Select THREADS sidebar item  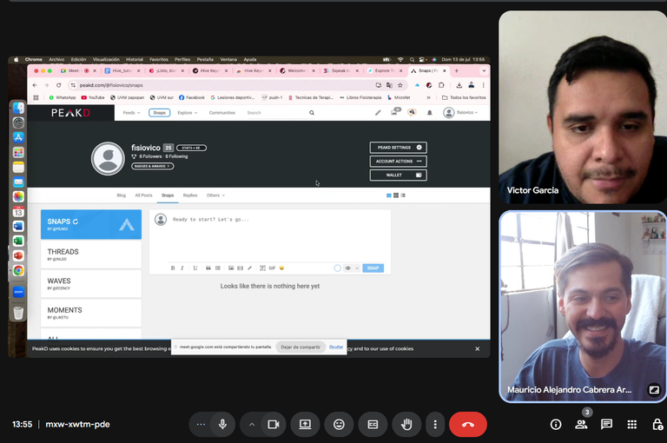click(91, 254)
